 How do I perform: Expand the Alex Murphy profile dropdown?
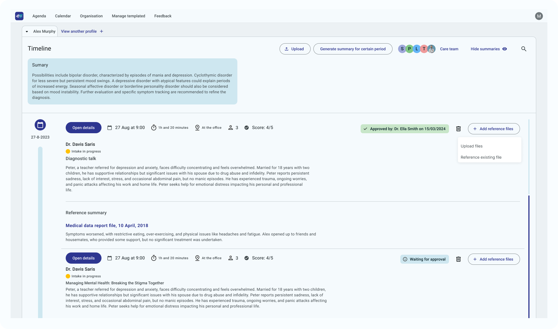(27, 31)
